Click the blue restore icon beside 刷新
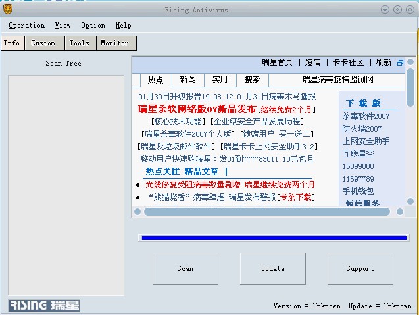Image resolution: width=419 pixels, height=315 pixels. click(x=400, y=62)
